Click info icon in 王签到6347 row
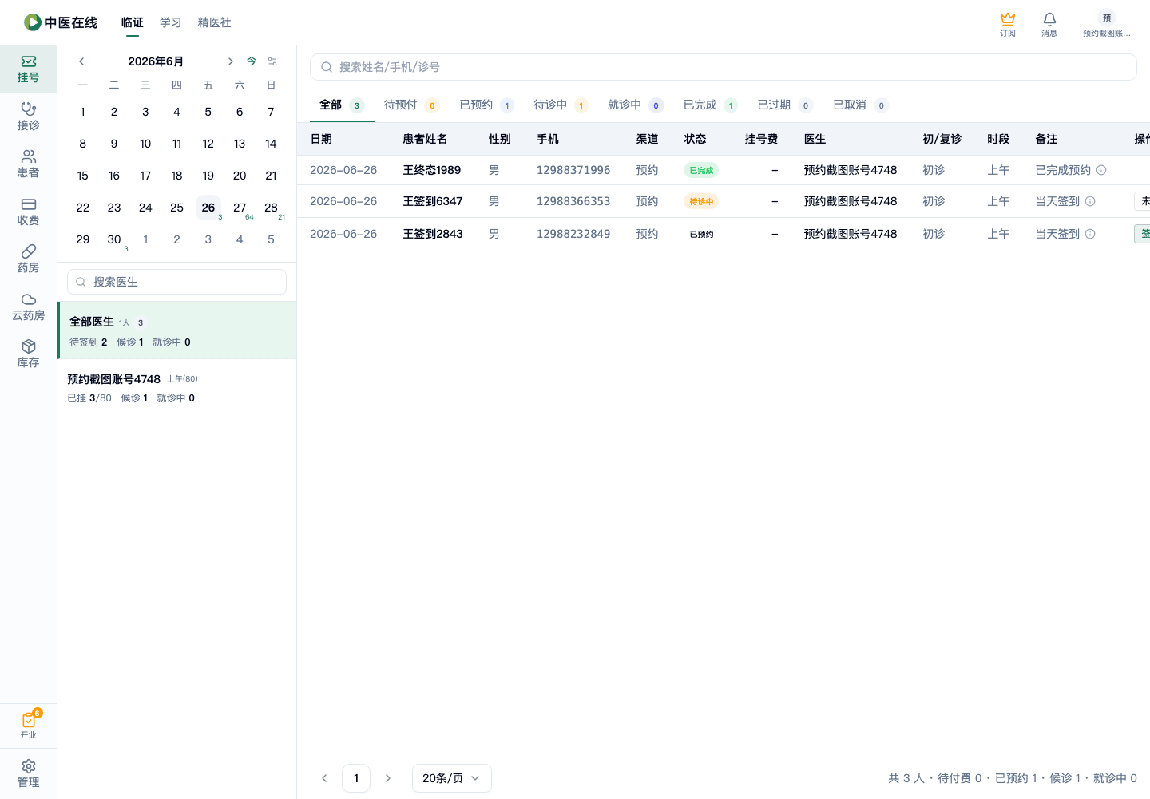Screen dimensions: 1150x799 pyautogui.click(x=1090, y=201)
